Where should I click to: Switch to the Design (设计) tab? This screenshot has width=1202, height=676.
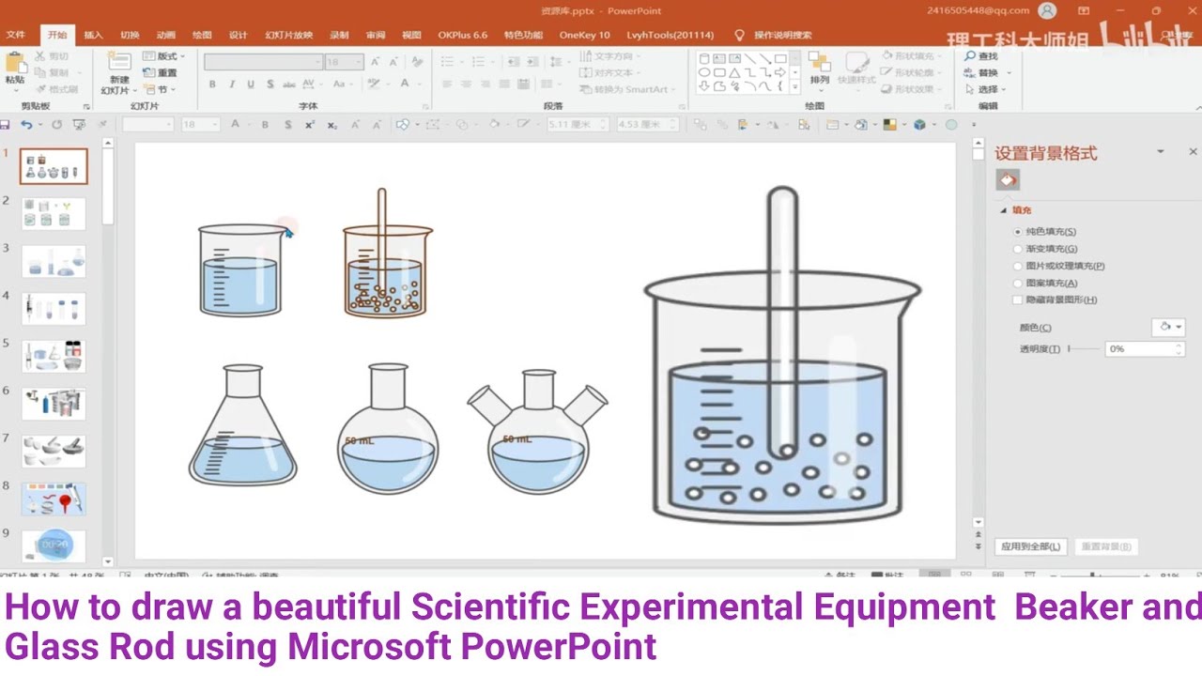[239, 35]
